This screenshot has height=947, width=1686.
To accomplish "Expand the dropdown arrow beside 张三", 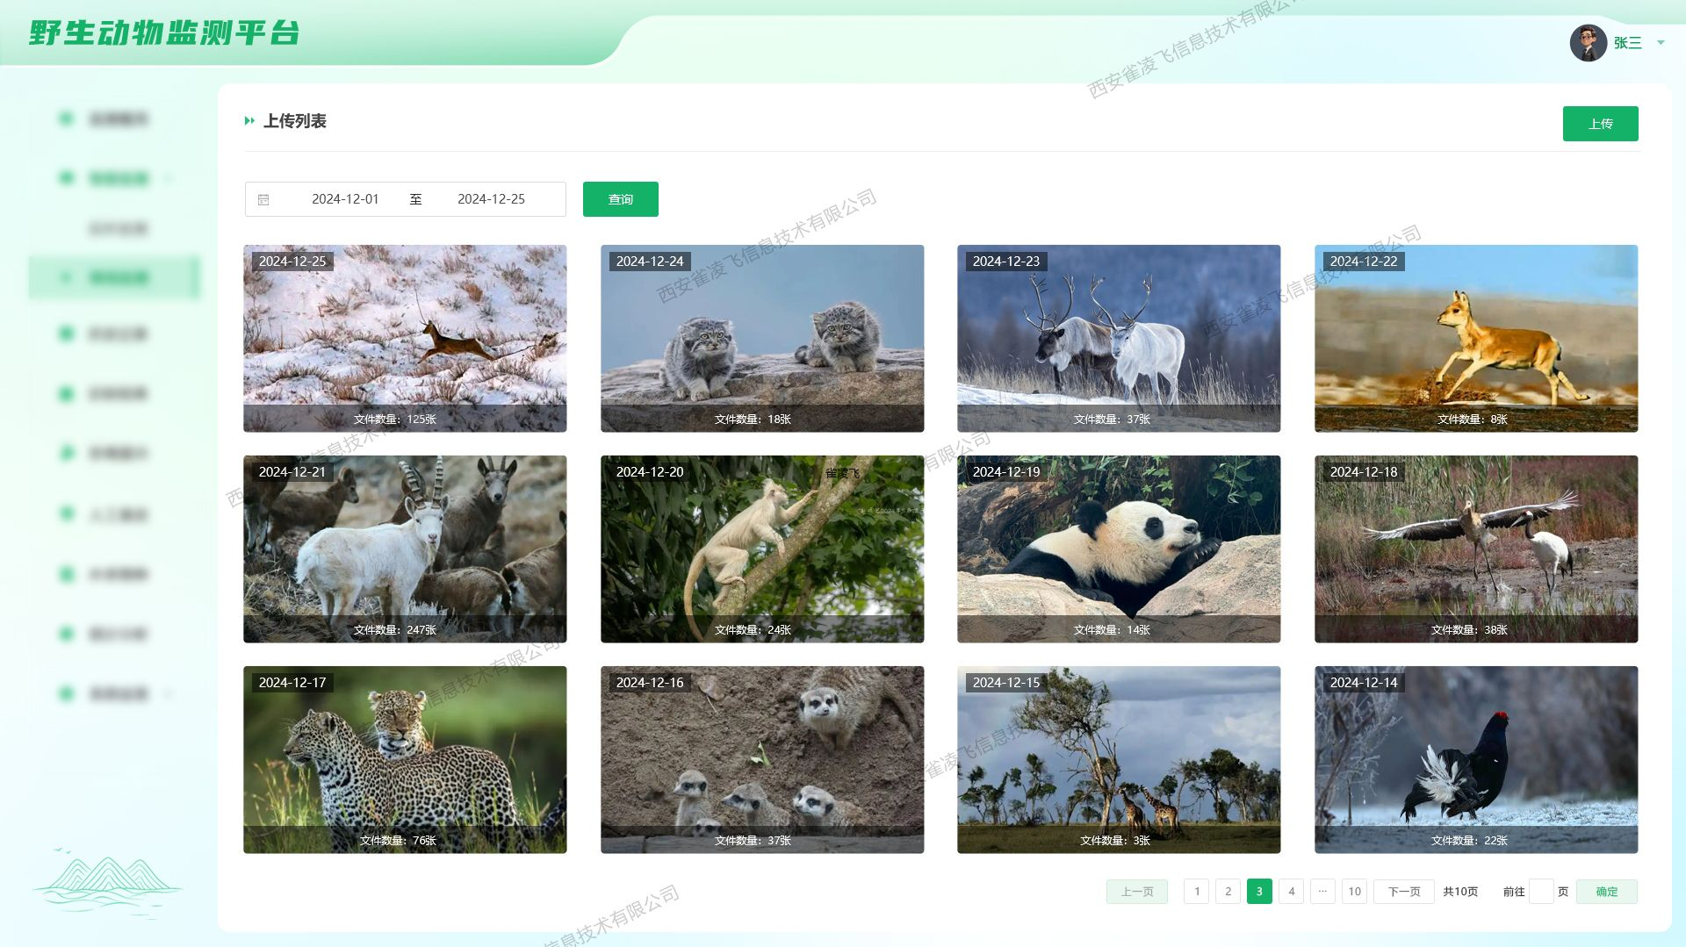I will [x=1661, y=43].
